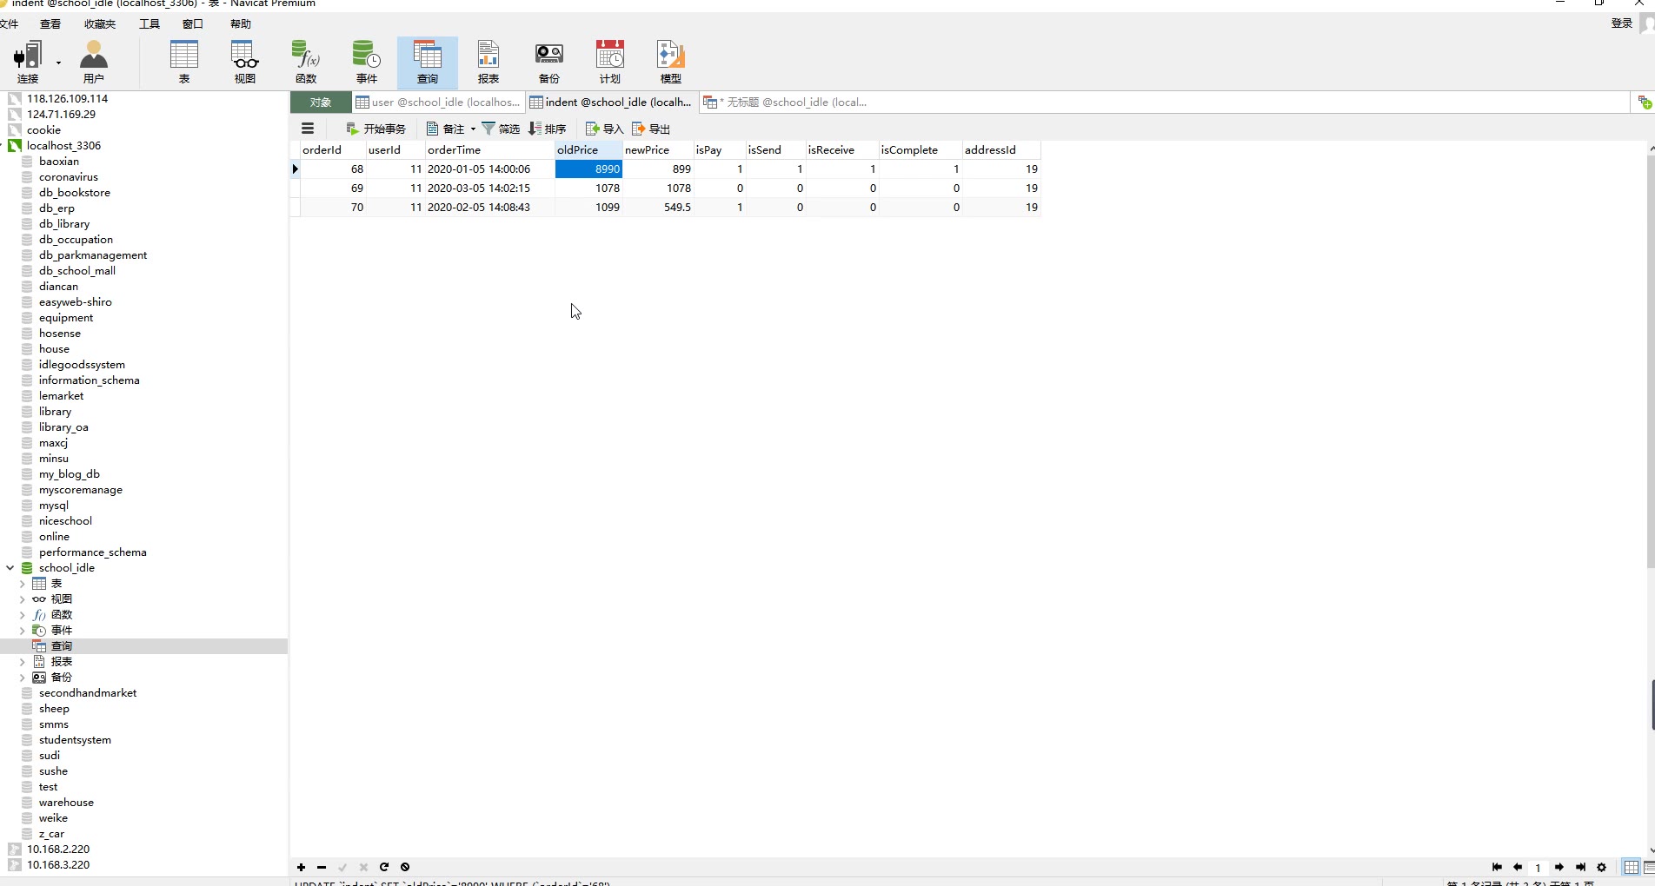Viewport: 1655px width, 886px height.
Task: Open the Help (帮助) menu
Action: click(x=241, y=23)
